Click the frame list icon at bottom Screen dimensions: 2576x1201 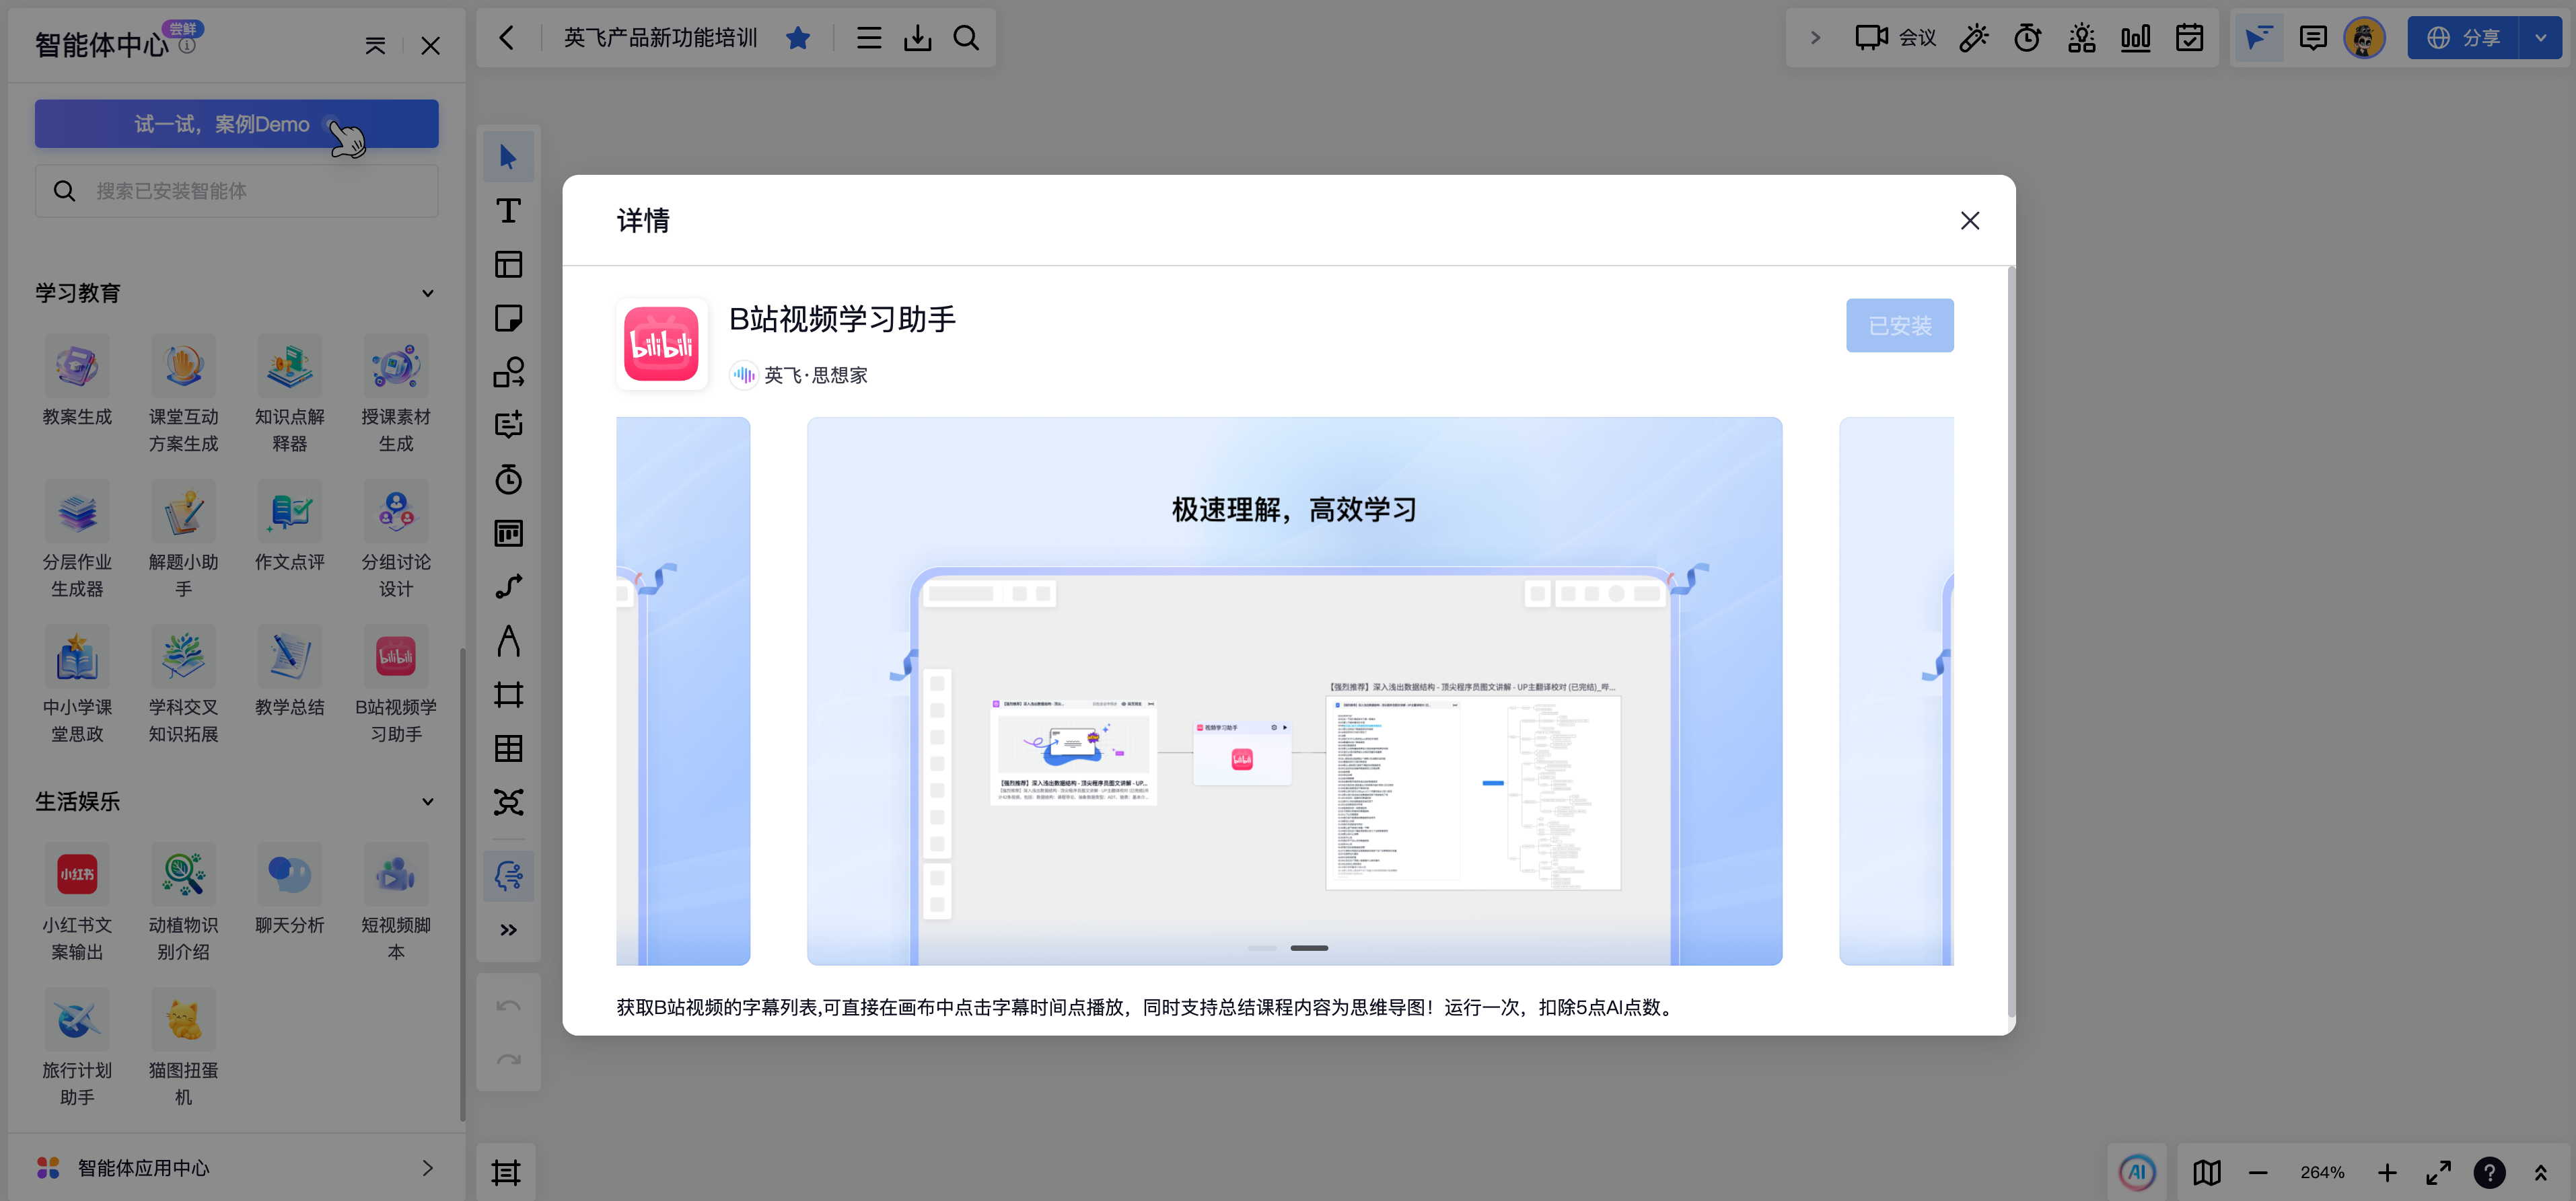coord(506,1172)
